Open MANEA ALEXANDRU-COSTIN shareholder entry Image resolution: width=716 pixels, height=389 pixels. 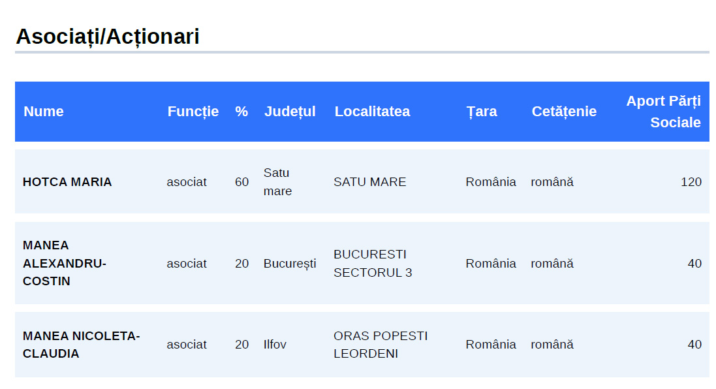click(64, 263)
